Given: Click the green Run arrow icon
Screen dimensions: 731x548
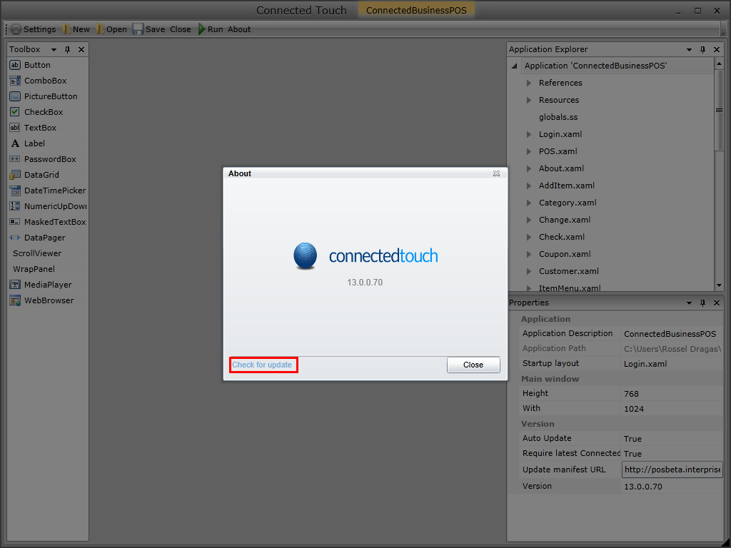Looking at the screenshot, I should coord(201,29).
